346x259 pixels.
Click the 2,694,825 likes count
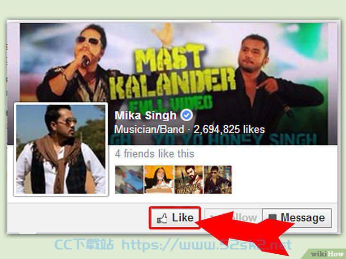[229, 129]
